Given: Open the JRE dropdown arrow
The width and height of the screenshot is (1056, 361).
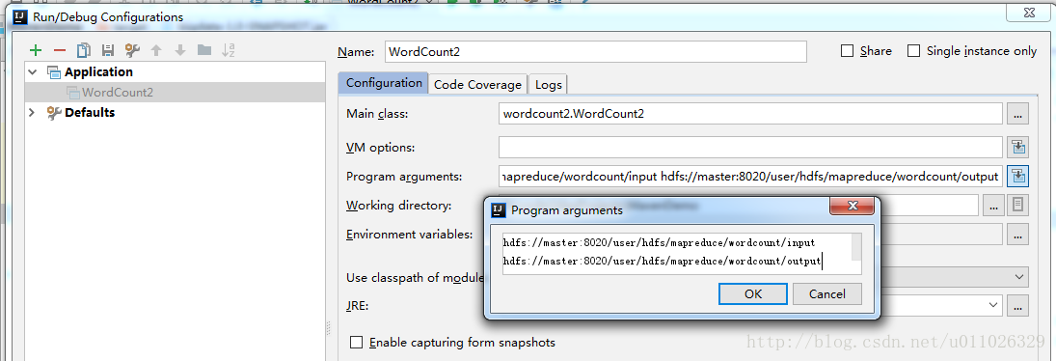Looking at the screenshot, I should click(x=992, y=306).
